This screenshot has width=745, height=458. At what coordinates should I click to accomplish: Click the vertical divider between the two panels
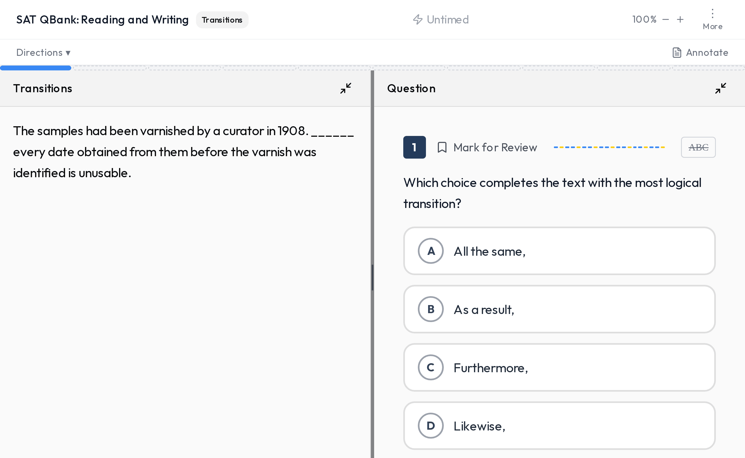(372, 264)
